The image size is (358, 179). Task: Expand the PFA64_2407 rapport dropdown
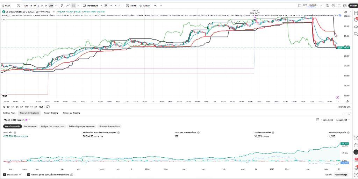29,120
